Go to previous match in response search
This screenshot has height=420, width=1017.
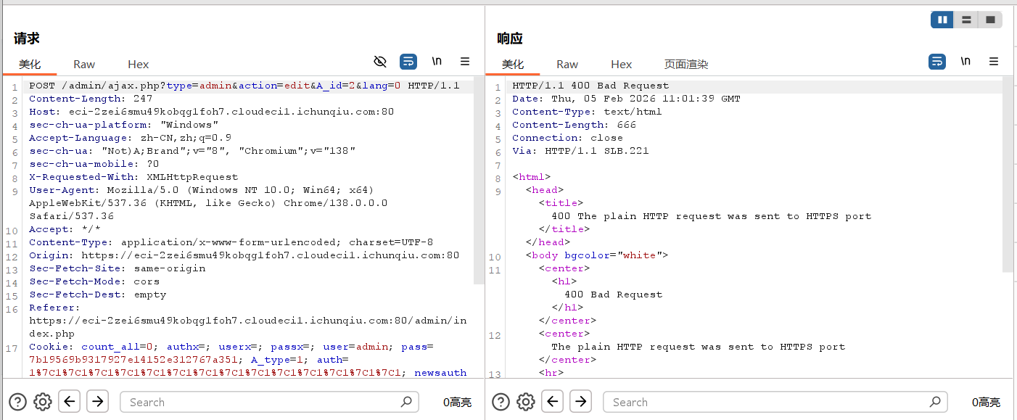pyautogui.click(x=552, y=400)
